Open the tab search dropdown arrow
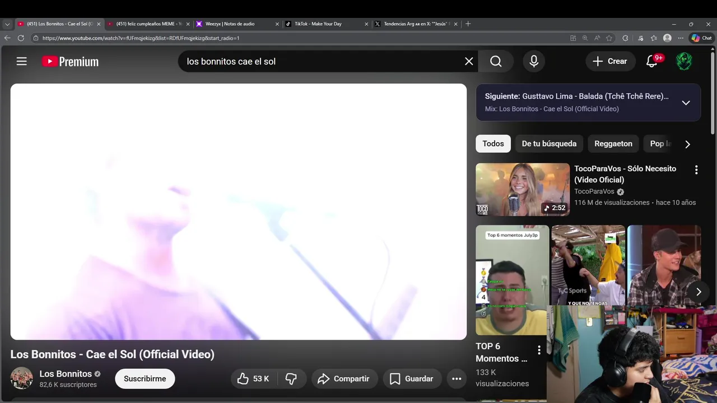 click(7, 24)
